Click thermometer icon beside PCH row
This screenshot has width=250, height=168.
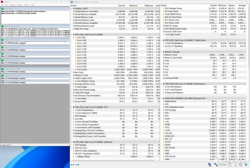[x=164, y=116]
